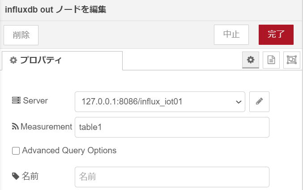Image resolution: width=303 pixels, height=190 pixels.
Task: Open the Server selection dropdown
Action: click(x=160, y=102)
